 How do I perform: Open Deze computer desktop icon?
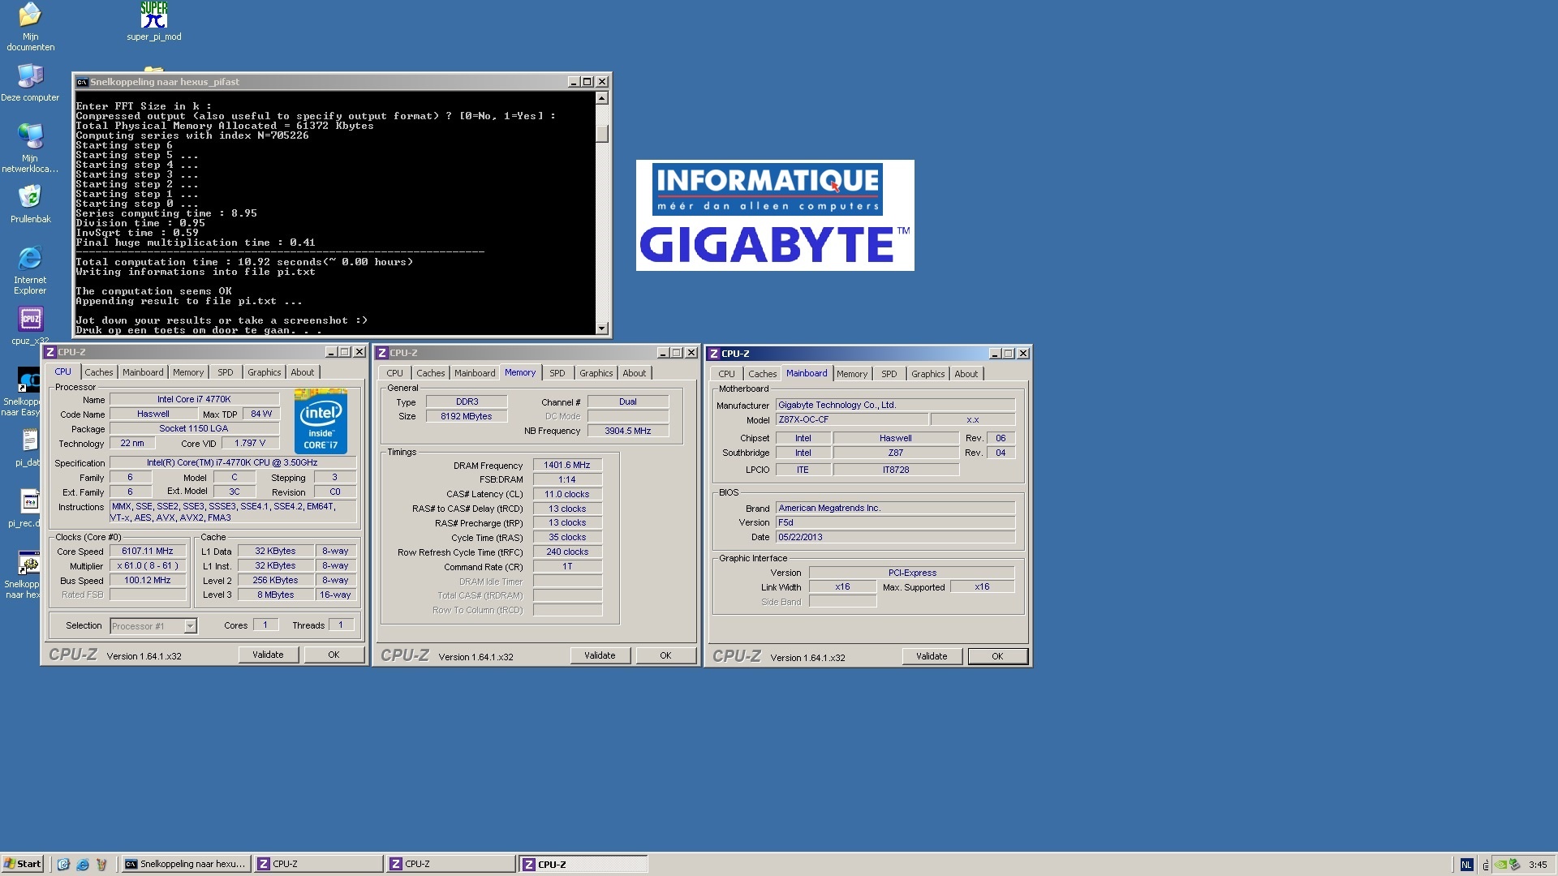[30, 77]
